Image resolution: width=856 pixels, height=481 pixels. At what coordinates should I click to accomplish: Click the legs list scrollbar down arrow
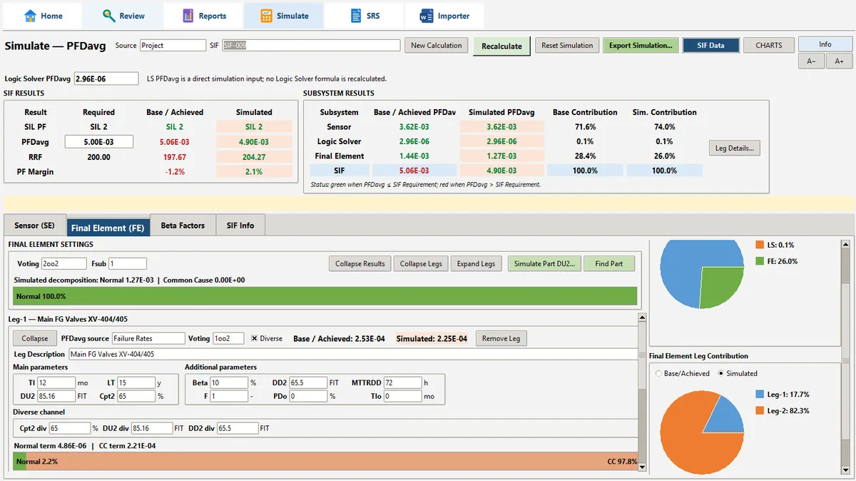click(642, 467)
